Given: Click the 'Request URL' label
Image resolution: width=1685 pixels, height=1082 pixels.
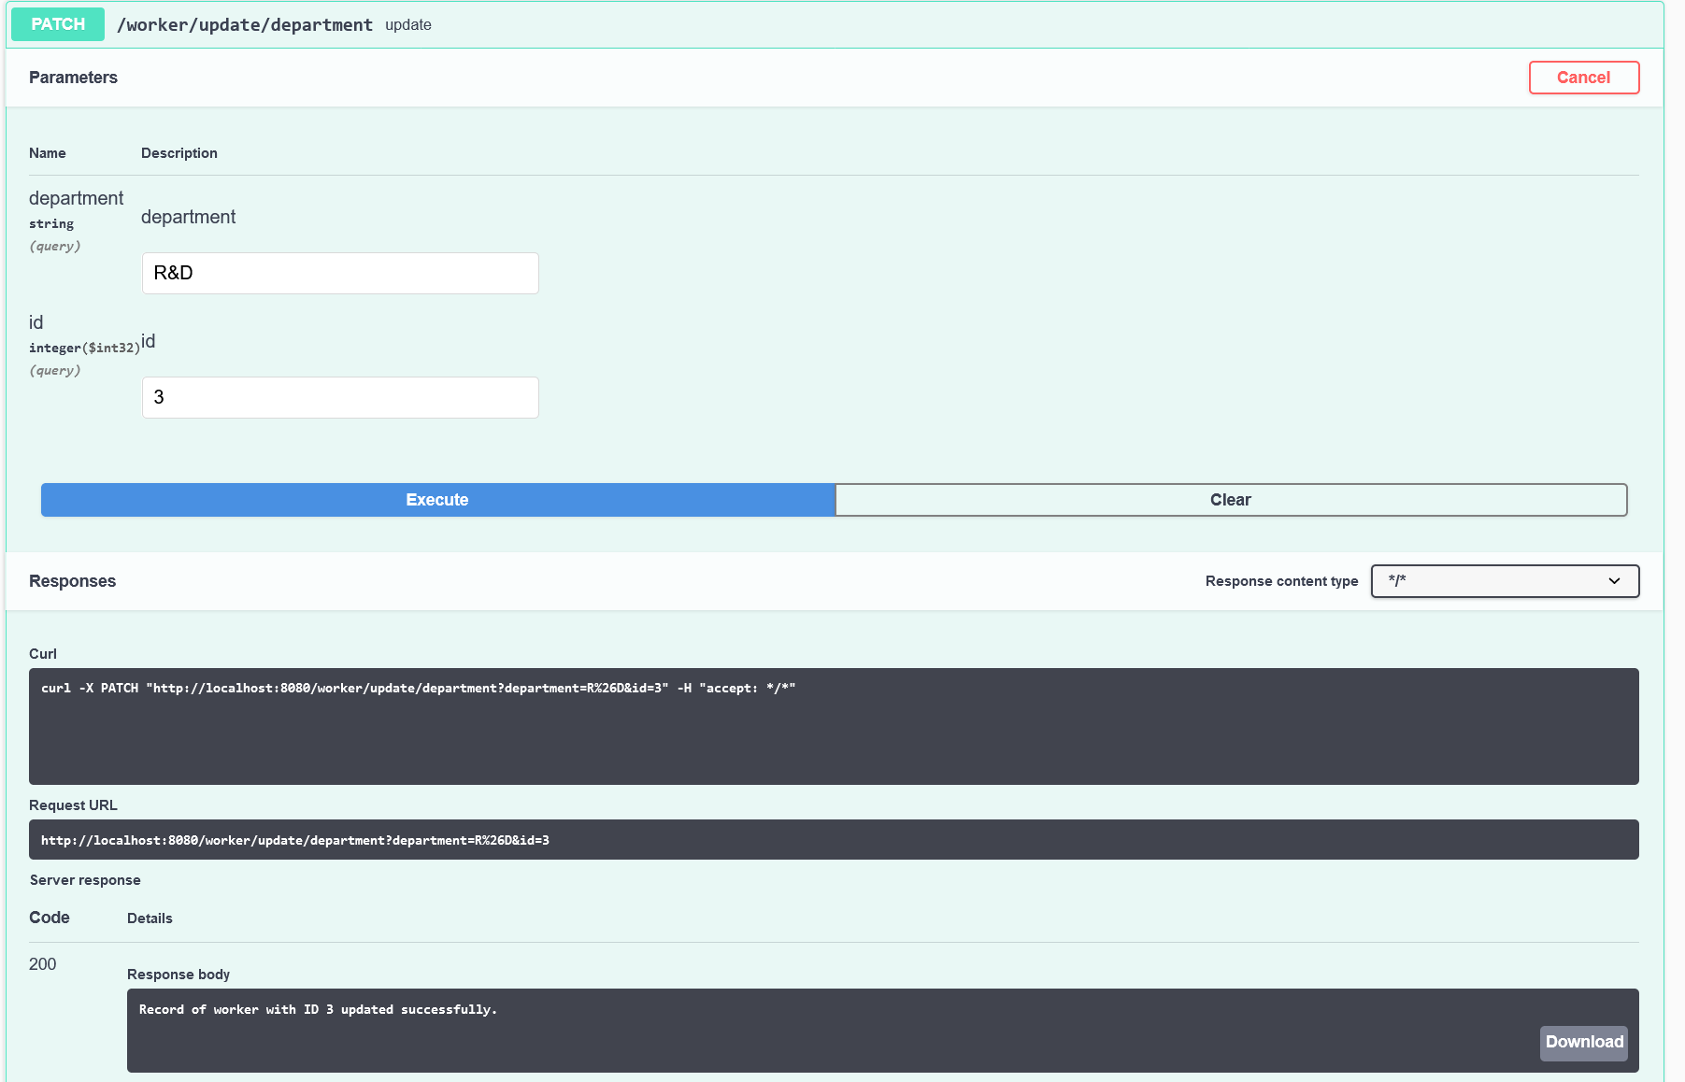Looking at the screenshot, I should pos(73,805).
